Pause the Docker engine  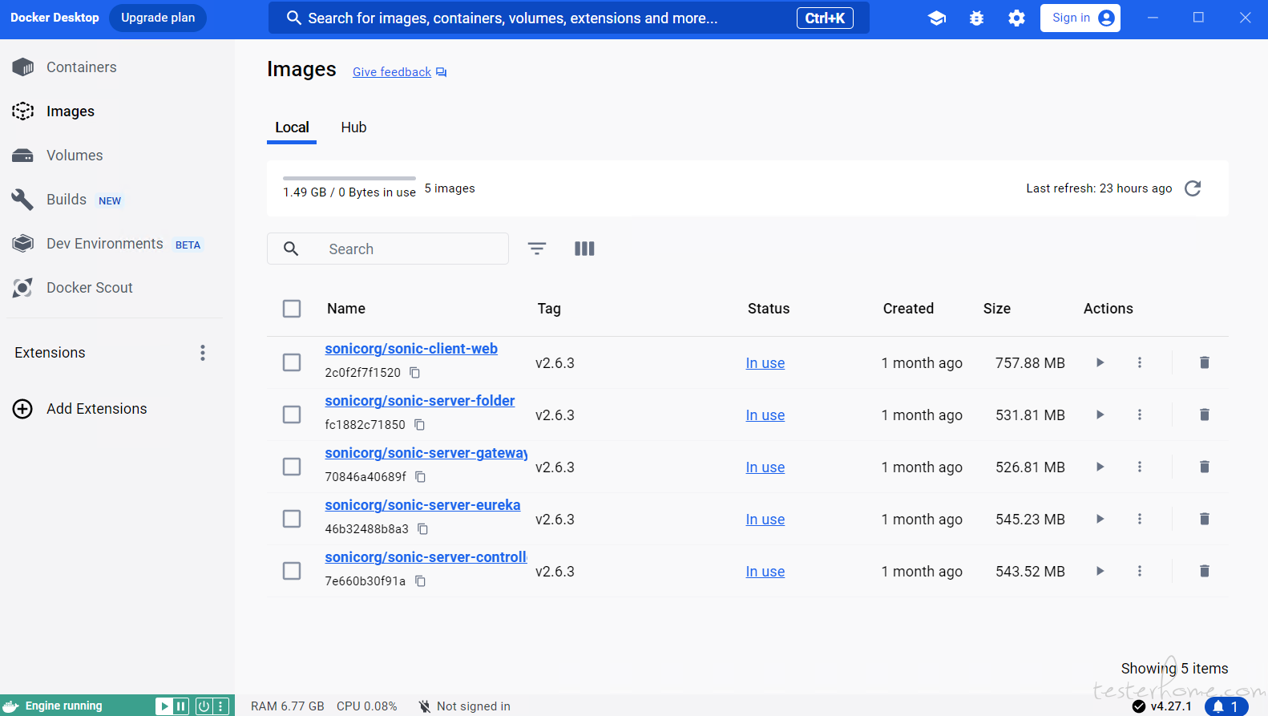click(181, 706)
